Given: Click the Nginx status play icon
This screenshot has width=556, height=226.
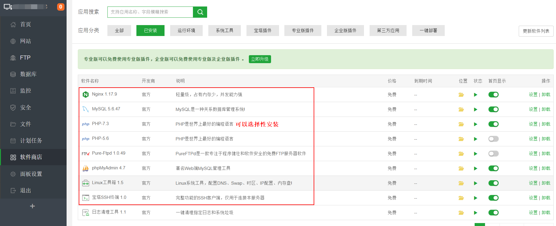Looking at the screenshot, I should [x=476, y=95].
